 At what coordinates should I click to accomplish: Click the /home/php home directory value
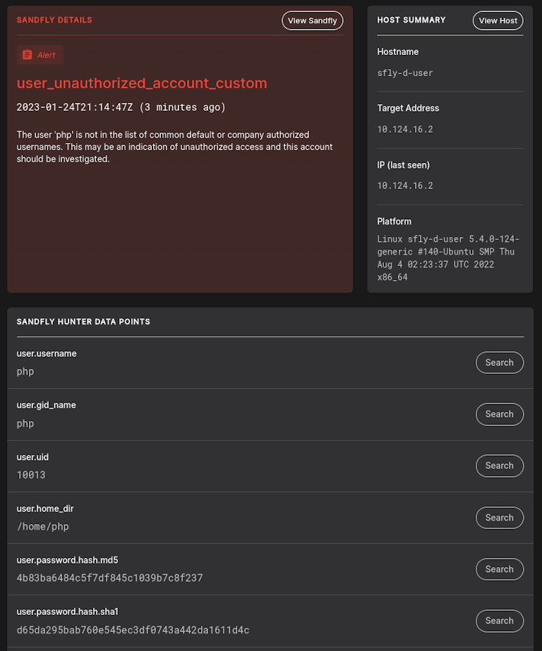tap(43, 526)
